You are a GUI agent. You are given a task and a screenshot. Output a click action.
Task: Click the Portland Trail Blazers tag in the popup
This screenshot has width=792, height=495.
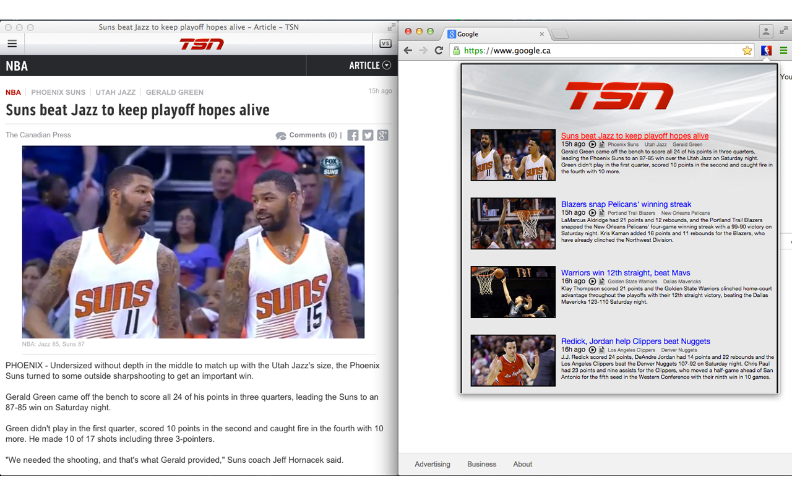[x=632, y=213]
